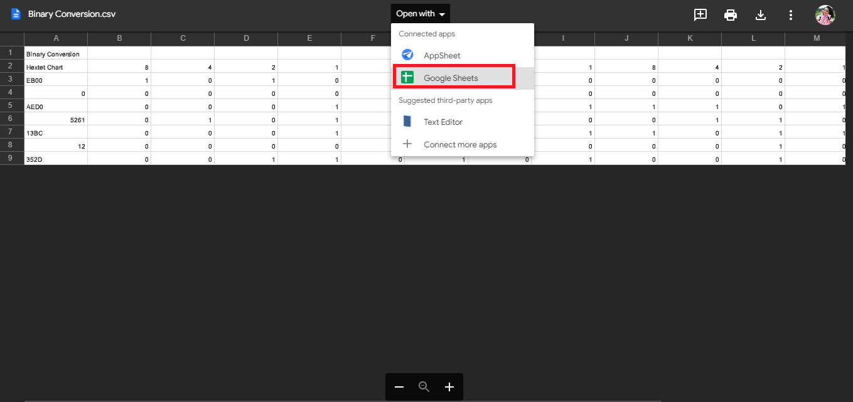Click the '4' cell in column C row 2
This screenshot has width=853, height=402.
(x=183, y=66)
